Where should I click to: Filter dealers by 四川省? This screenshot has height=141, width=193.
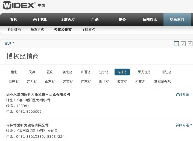tap(104, 82)
